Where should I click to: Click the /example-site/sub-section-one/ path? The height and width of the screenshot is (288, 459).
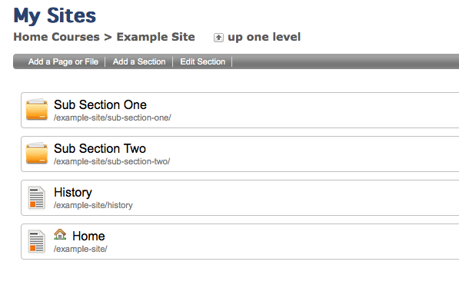point(112,118)
